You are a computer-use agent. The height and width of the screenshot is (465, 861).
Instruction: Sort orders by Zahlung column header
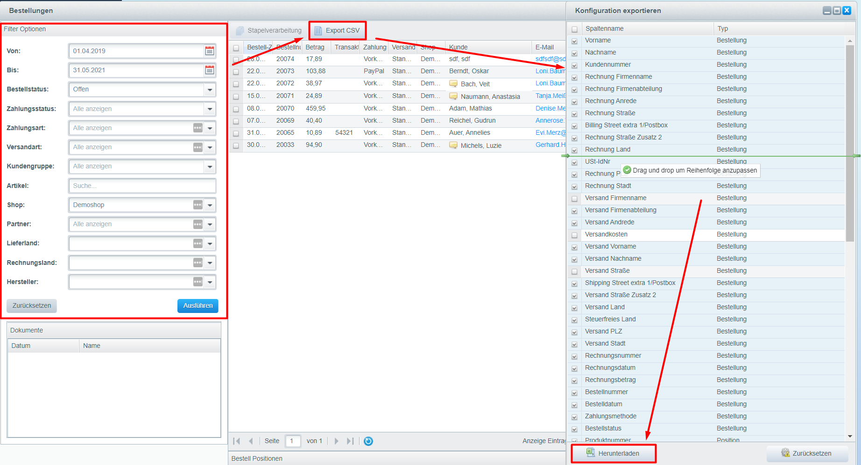coord(374,47)
